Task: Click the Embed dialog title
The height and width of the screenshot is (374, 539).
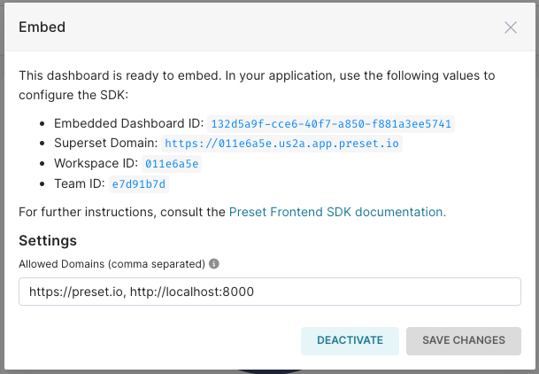Action: coord(42,27)
